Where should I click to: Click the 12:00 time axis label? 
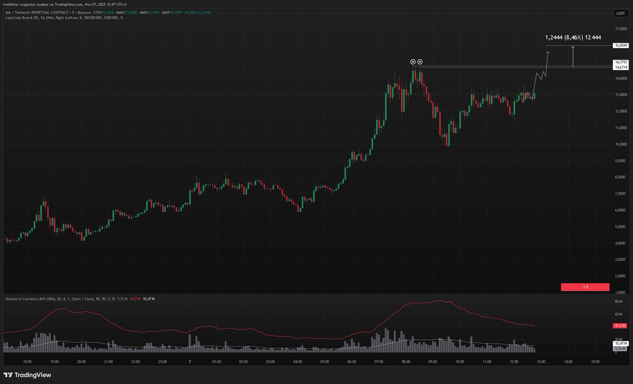(514, 362)
